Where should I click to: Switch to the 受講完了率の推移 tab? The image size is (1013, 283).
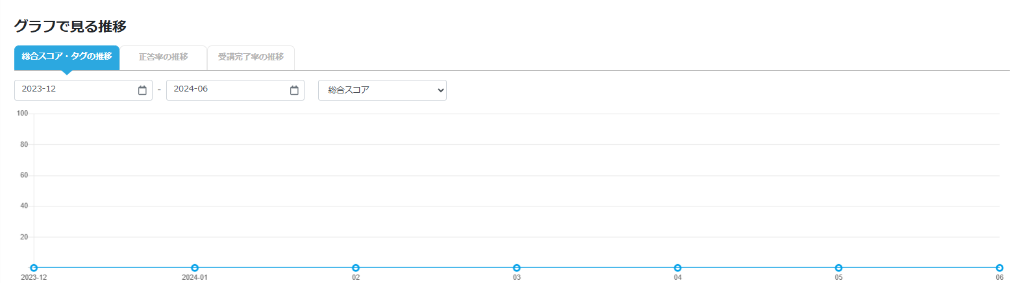point(251,57)
